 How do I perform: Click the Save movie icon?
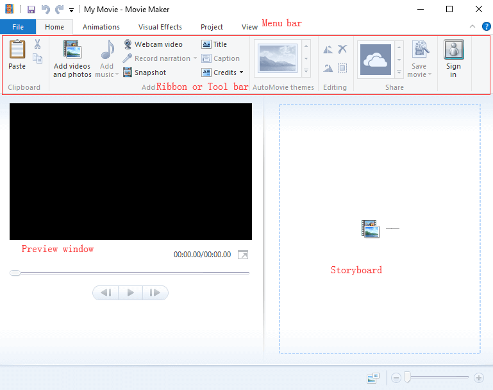coord(421,49)
